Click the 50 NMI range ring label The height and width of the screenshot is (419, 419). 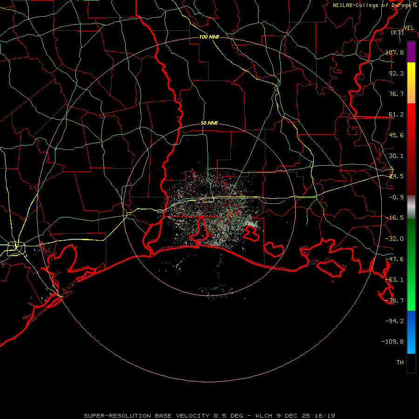[x=209, y=123]
